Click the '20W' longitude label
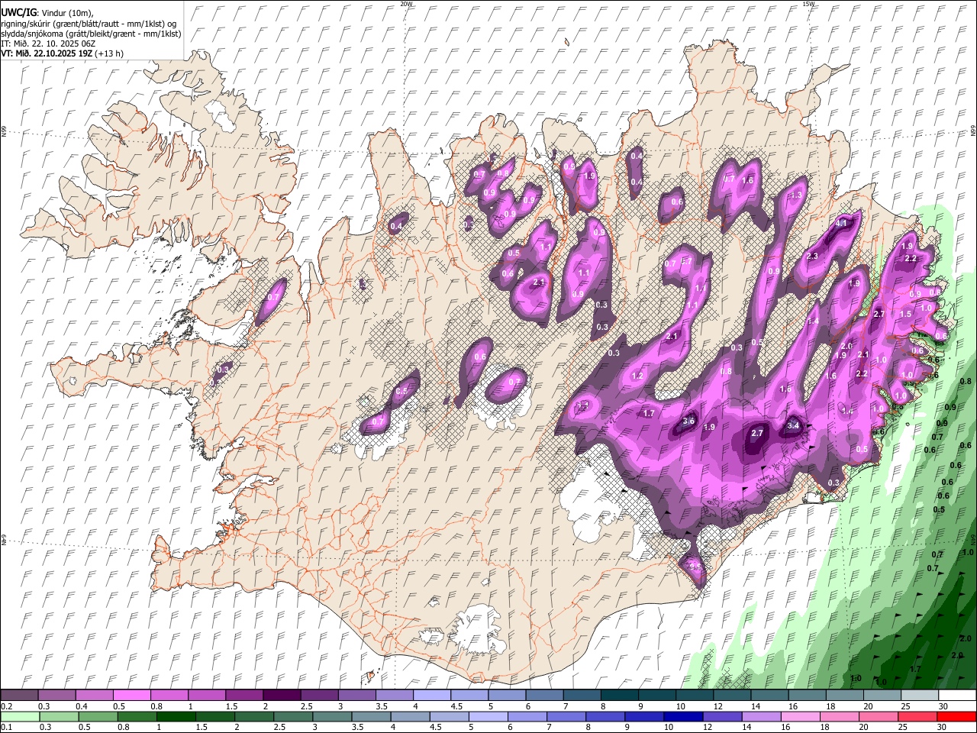 [406, 4]
